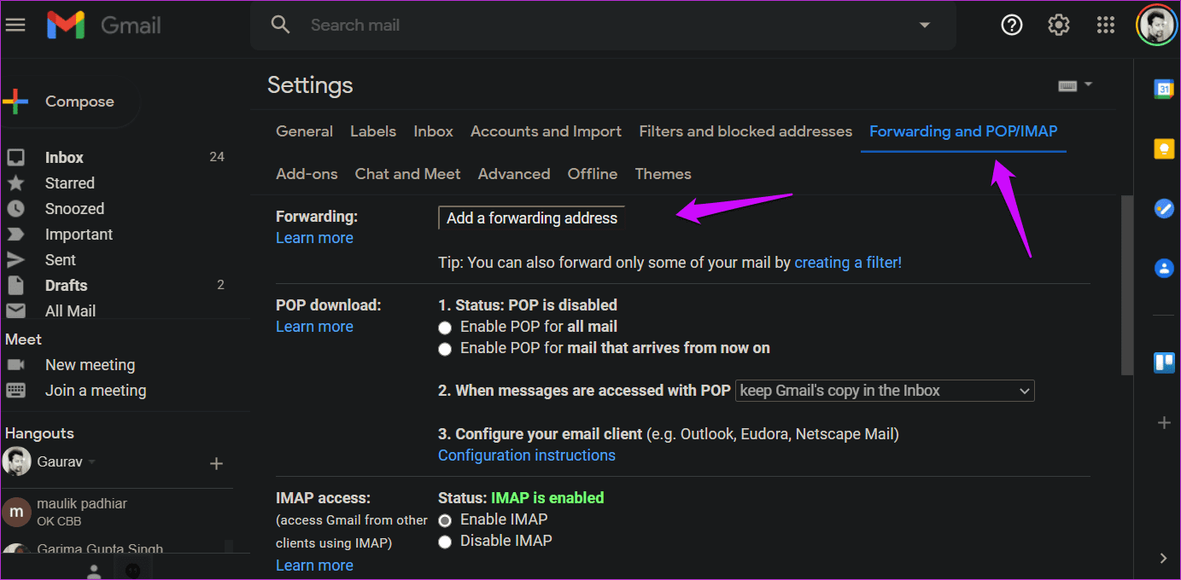This screenshot has height=580, width=1181.
Task: Open Chat and Meet tab
Action: click(407, 174)
